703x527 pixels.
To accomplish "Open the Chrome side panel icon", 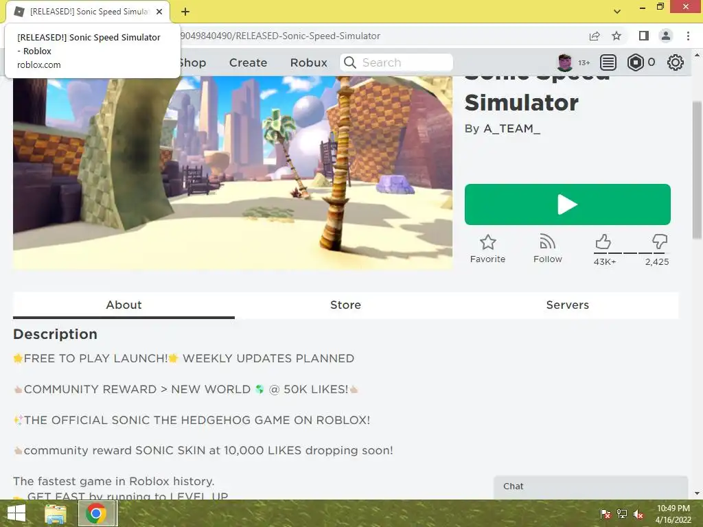I will [x=644, y=36].
